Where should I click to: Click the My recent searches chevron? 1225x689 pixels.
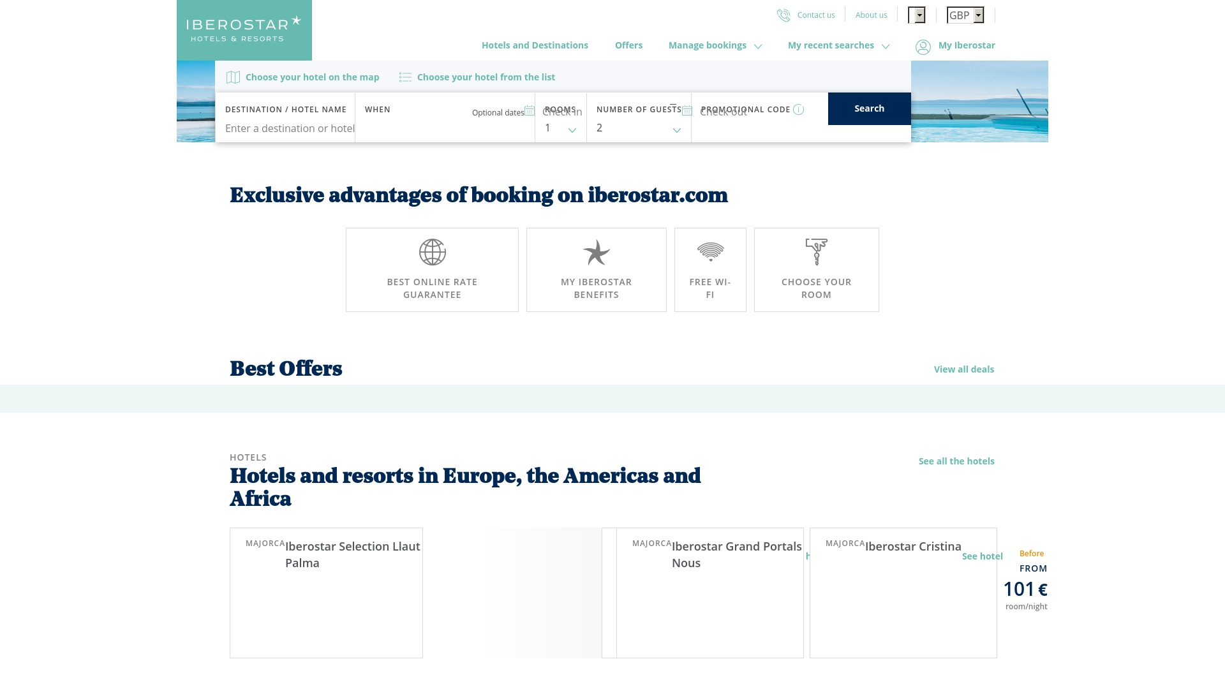point(886,47)
